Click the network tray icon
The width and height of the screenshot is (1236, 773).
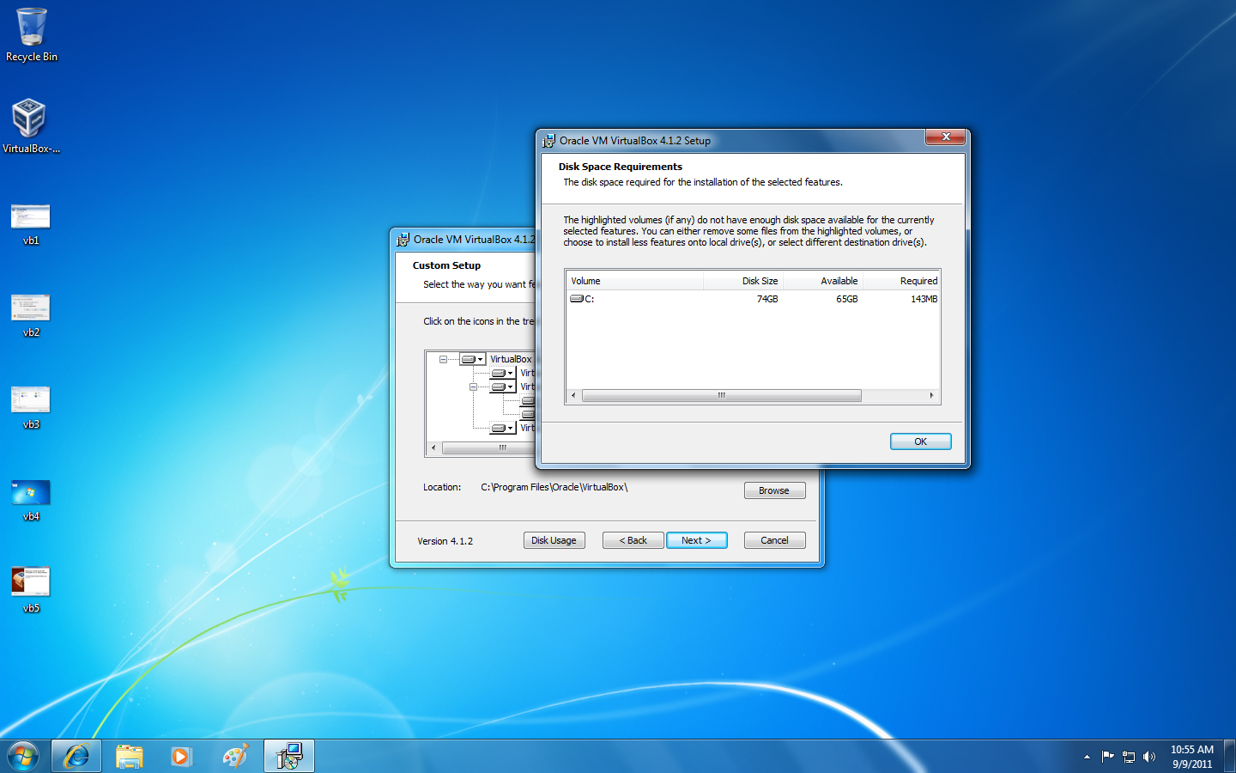click(x=1129, y=757)
